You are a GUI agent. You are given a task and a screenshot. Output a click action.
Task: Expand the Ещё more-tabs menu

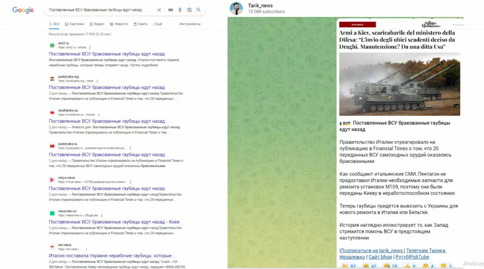[x=158, y=24]
